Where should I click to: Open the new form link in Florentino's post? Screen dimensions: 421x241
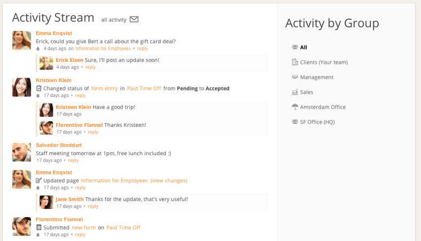[x=83, y=227]
